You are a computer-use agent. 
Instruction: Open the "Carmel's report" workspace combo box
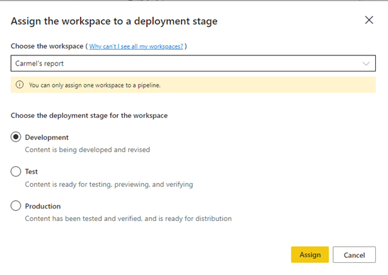click(187, 64)
